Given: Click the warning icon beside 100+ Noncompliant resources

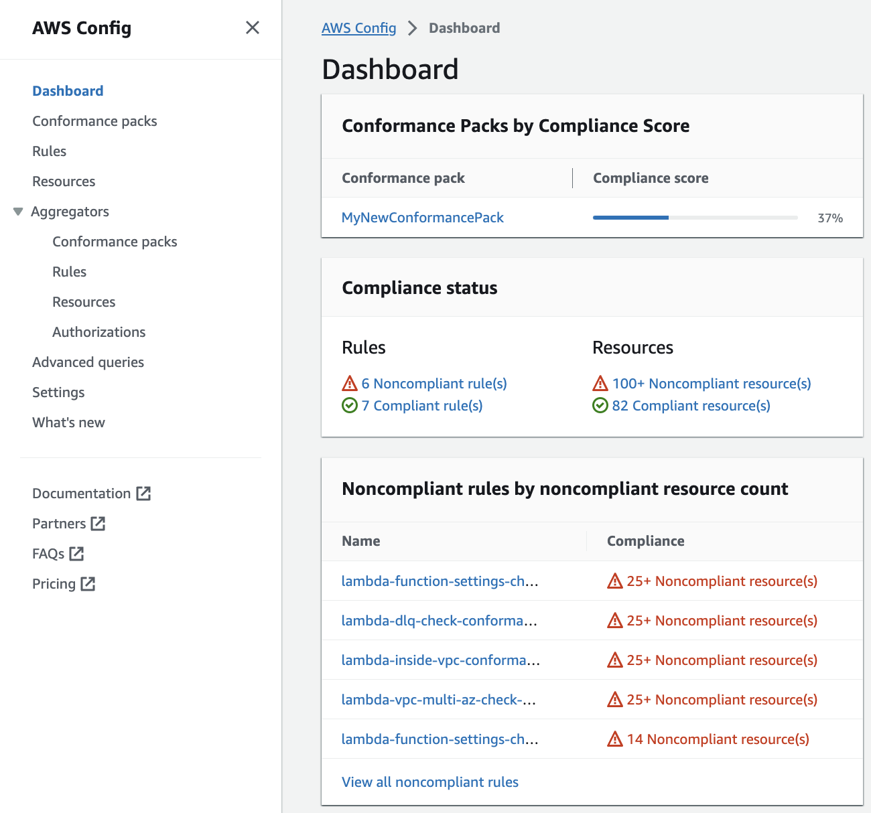Looking at the screenshot, I should [x=600, y=383].
